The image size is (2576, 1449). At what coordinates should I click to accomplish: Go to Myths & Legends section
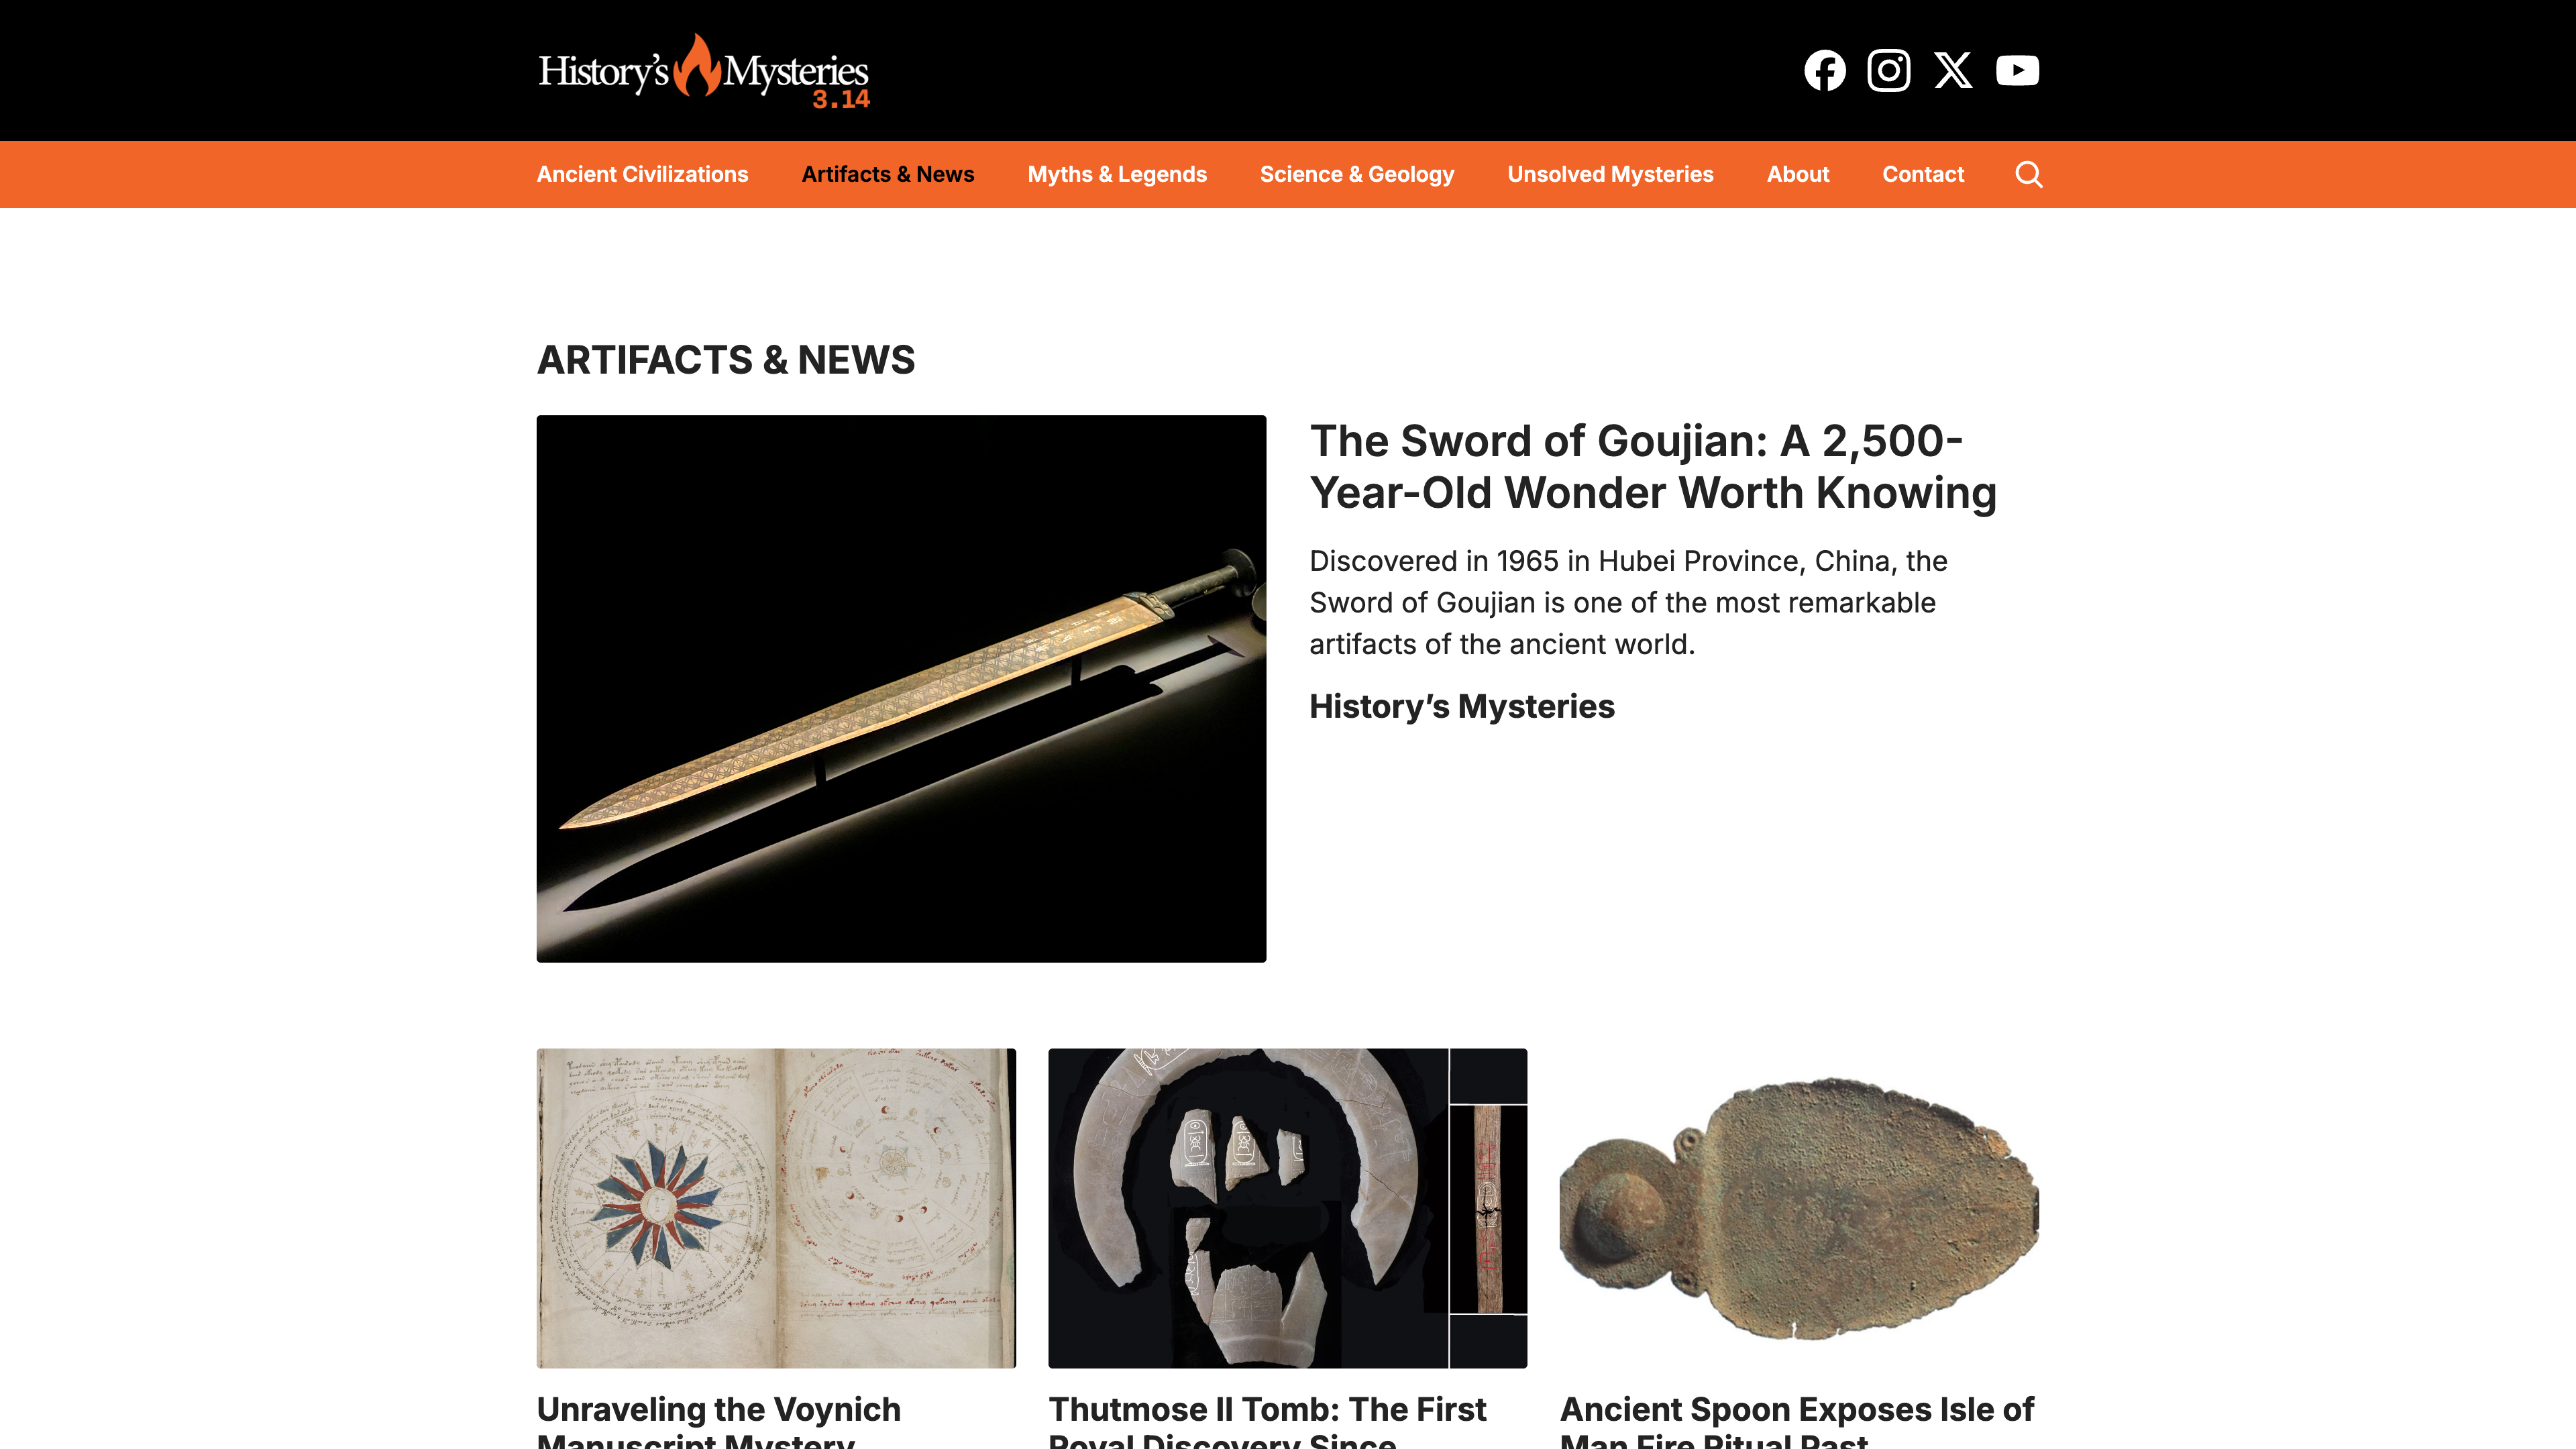click(1117, 174)
